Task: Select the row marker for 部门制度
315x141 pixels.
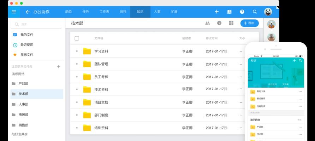Action: (77, 115)
